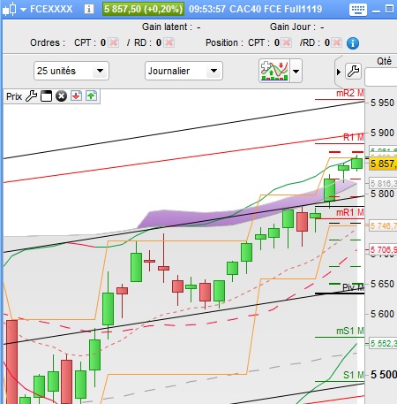
Task: Click the price display 5 857,50 (+0,20%)
Action: pos(143,9)
